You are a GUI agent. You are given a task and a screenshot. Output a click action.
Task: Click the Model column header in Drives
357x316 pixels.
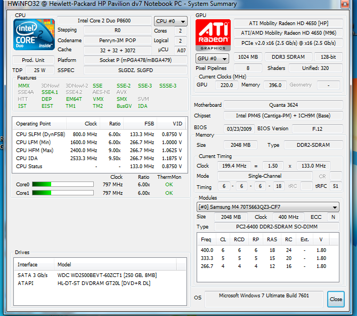coord(115,264)
